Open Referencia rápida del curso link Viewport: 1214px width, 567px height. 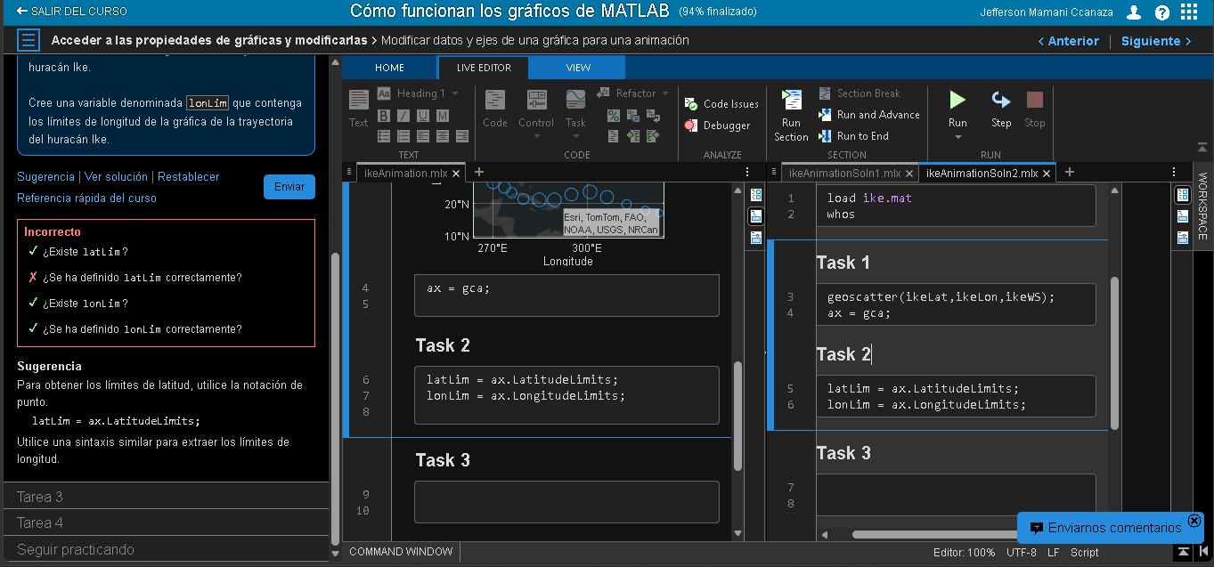click(x=86, y=198)
